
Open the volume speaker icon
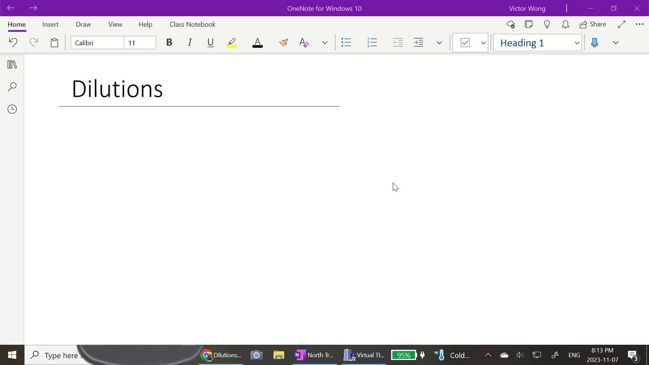(x=520, y=355)
